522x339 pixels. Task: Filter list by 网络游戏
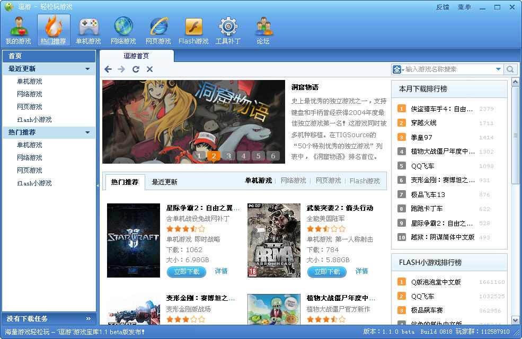tap(293, 181)
